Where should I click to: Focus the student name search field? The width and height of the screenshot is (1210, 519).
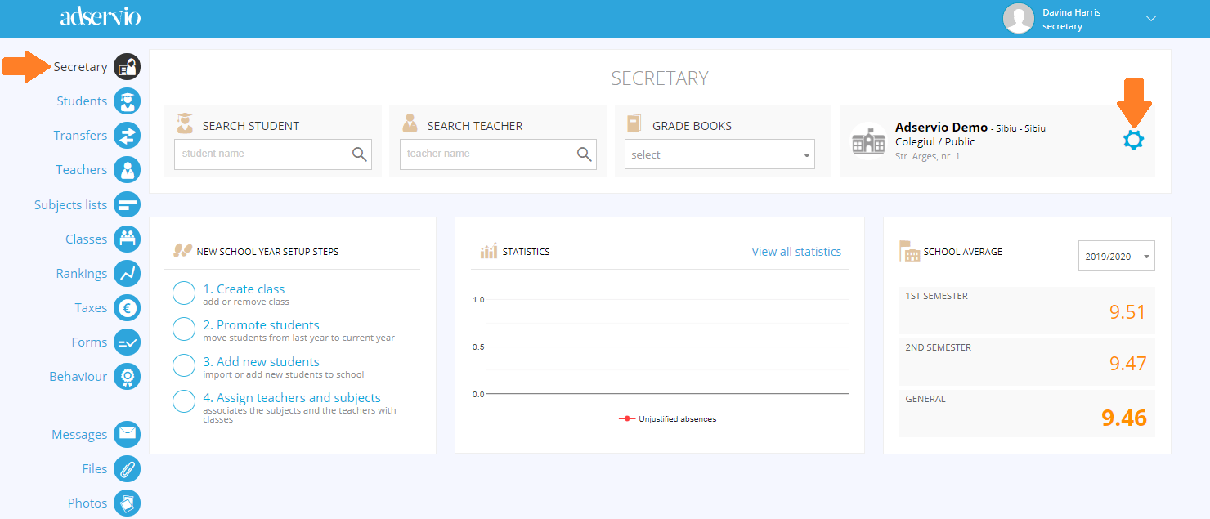273,154
